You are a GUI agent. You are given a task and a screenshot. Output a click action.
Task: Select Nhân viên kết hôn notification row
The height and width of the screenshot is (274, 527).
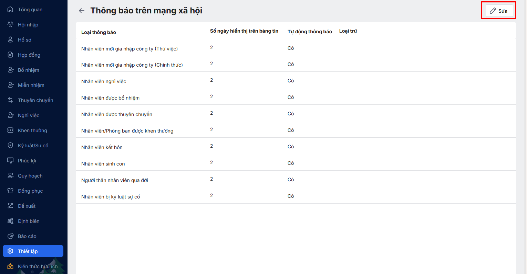[102, 147]
